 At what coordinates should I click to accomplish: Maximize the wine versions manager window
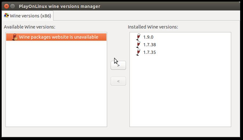19,6
